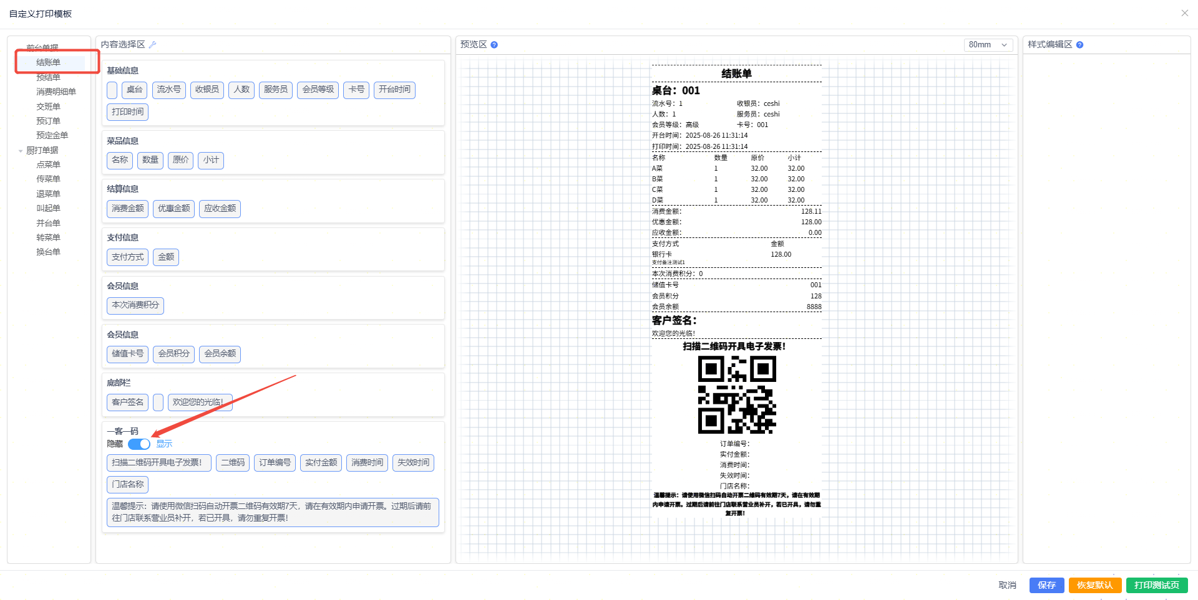The width and height of the screenshot is (1198, 600).
Task: Open the 80mm paper width dropdown
Action: click(988, 45)
